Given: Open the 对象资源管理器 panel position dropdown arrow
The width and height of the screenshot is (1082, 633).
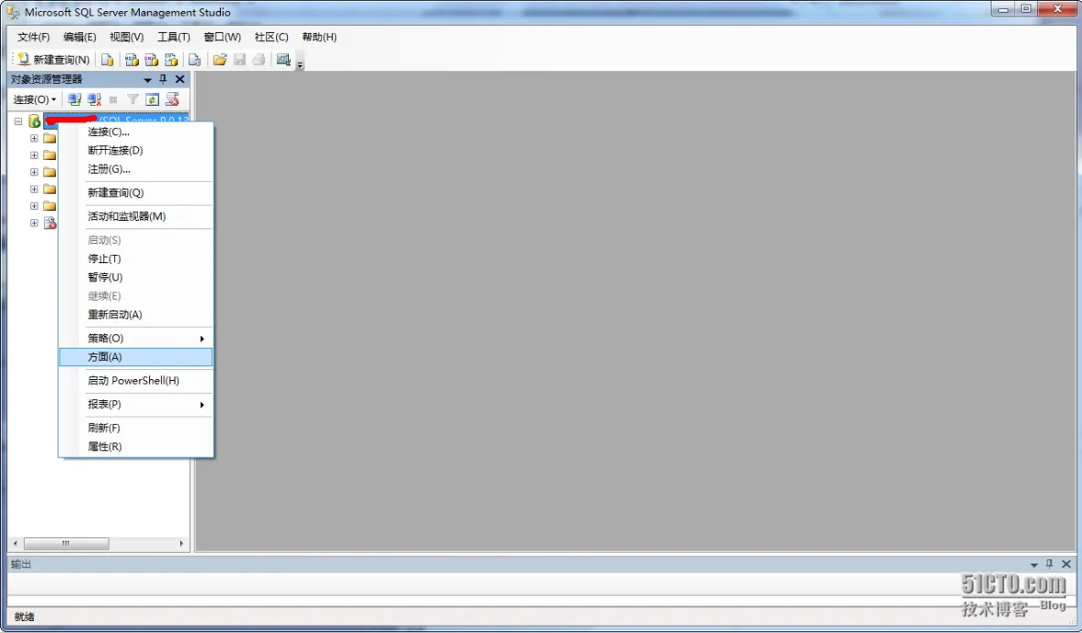Looking at the screenshot, I should pos(148,79).
